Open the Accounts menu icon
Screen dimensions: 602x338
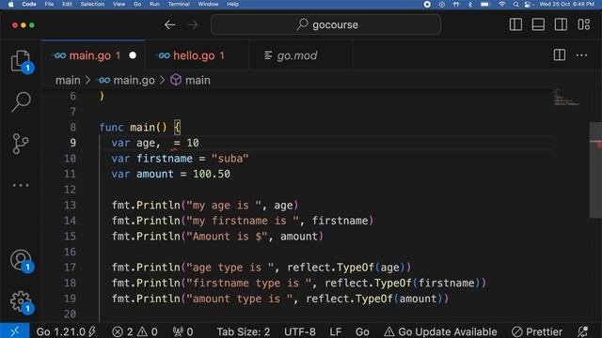(21, 261)
